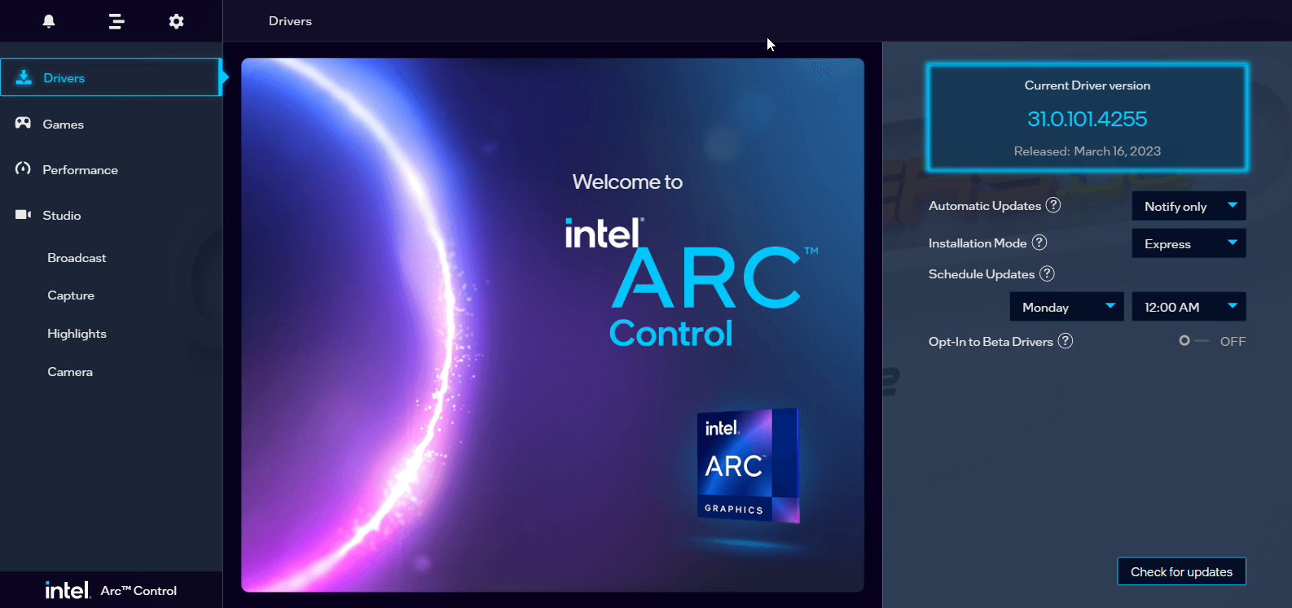The height and width of the screenshot is (608, 1292).
Task: Show help for Opt-In to Beta Drivers
Action: tap(1066, 341)
